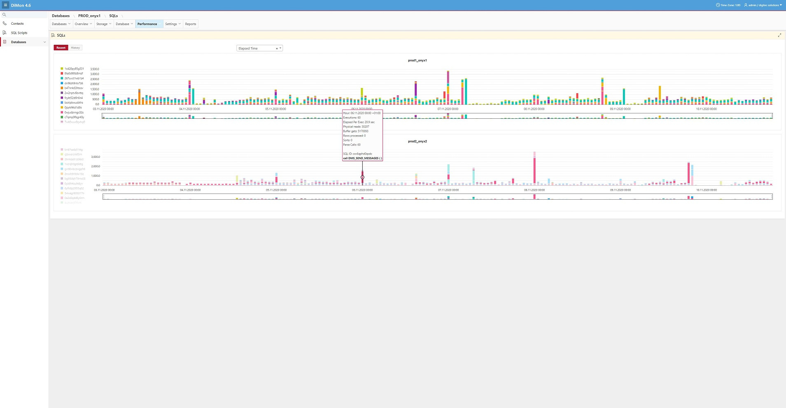The image size is (786, 408).
Task: Expand the SQLs panel to fullscreen
Action: pyautogui.click(x=779, y=35)
